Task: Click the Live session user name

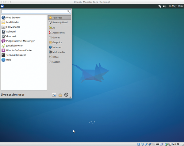Action: point(13,95)
